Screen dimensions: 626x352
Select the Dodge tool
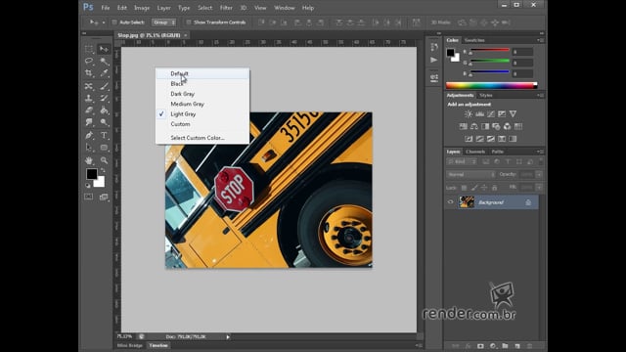click(x=104, y=122)
